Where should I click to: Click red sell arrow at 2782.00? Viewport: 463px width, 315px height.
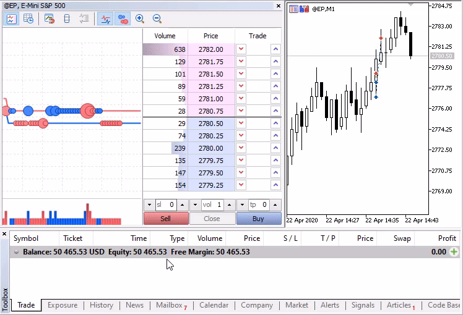241,49
